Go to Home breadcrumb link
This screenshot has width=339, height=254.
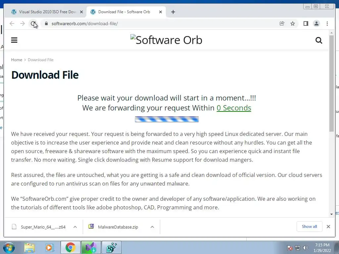(x=17, y=60)
